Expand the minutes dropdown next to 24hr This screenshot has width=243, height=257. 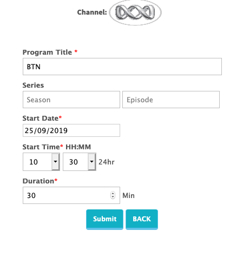tap(80, 162)
